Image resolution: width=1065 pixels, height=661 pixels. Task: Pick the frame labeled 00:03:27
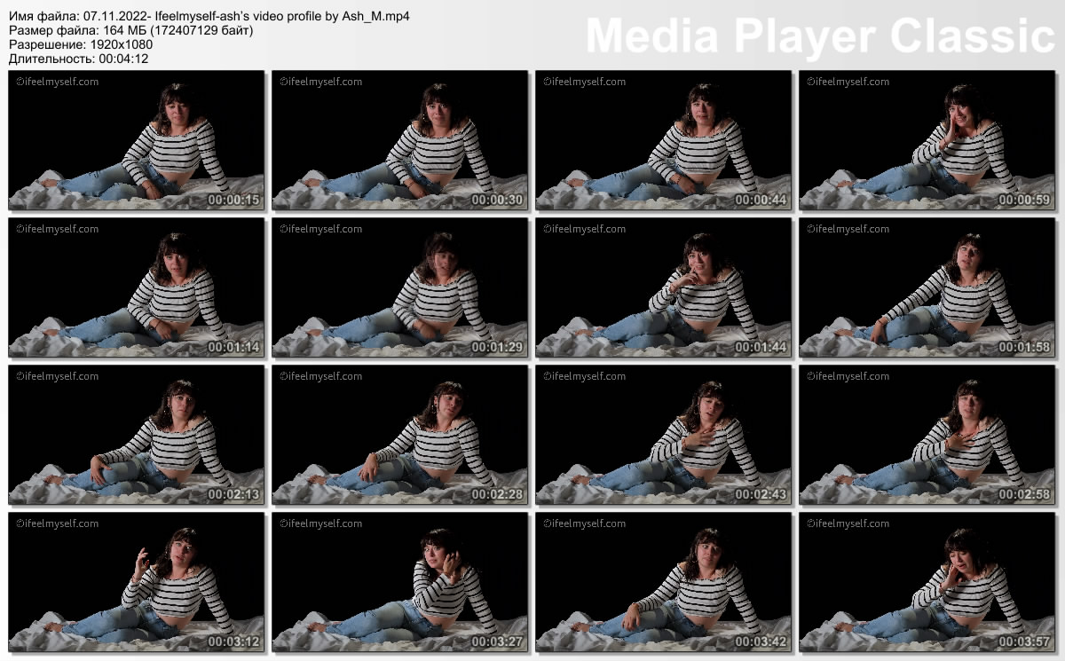pos(400,582)
